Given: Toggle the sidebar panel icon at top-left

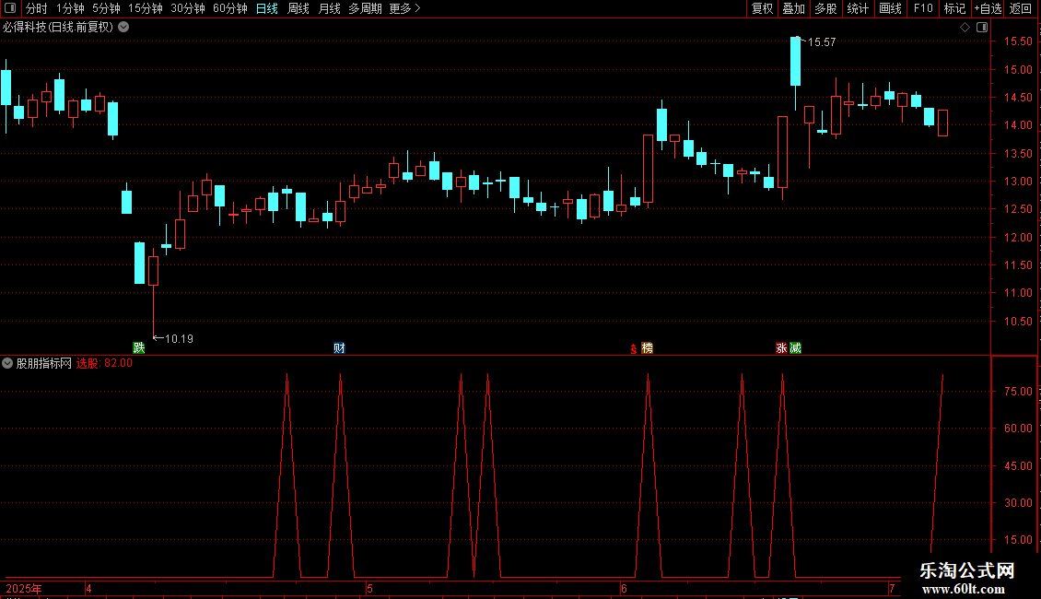Looking at the screenshot, I should click(x=10, y=8).
